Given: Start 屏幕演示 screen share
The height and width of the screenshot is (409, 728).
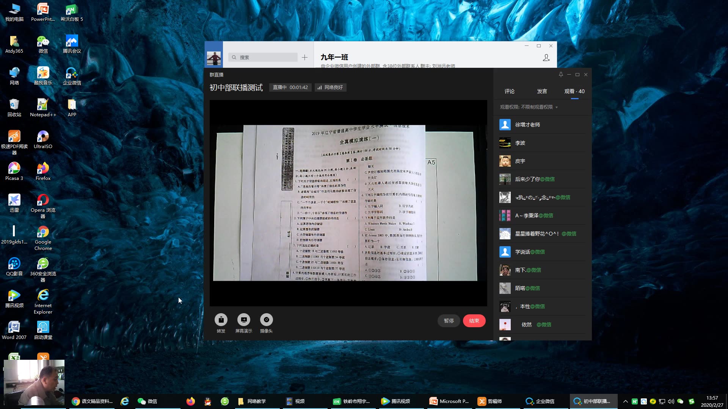Looking at the screenshot, I should pos(244,320).
